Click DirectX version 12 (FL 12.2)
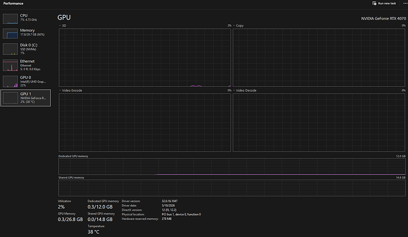Image resolution: width=408 pixels, height=237 pixels. coord(169,210)
